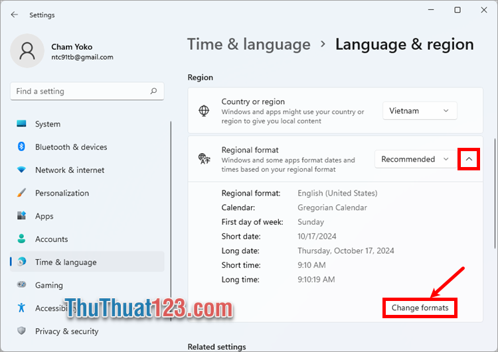Screen dimensions: 498x352
Task: Click the Find a setting search box
Action: 80,91
